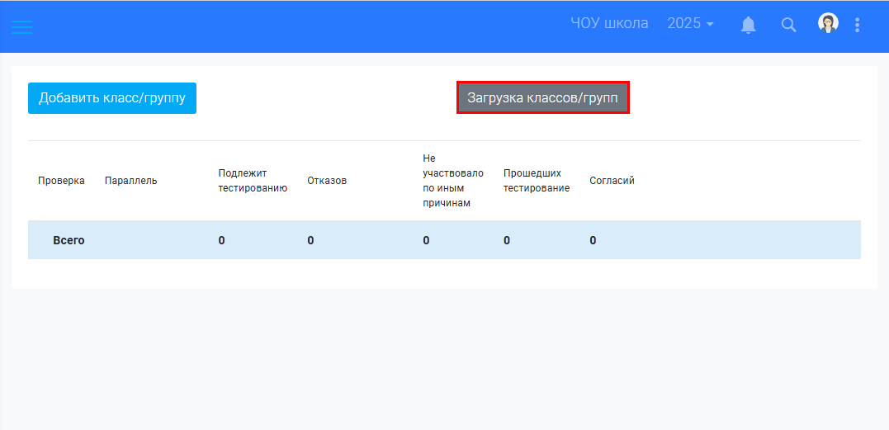Click the ЧОУ школа organization name
The width and height of the screenshot is (889, 430).
pos(609,23)
